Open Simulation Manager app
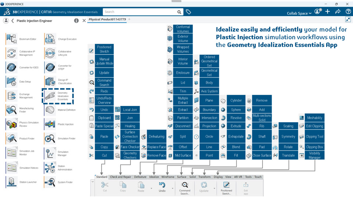Viewport: 353px width, 198px height. point(50,153)
